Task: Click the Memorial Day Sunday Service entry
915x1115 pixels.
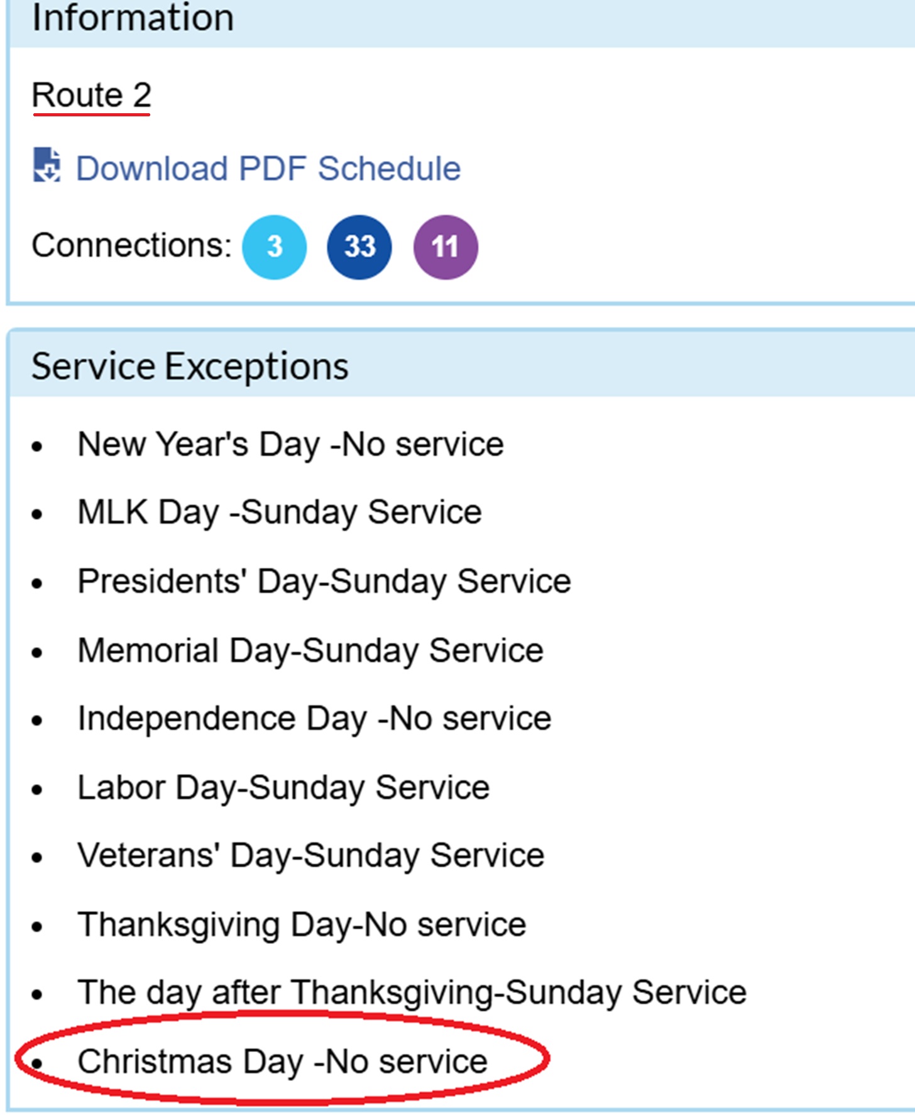Action: click(310, 650)
